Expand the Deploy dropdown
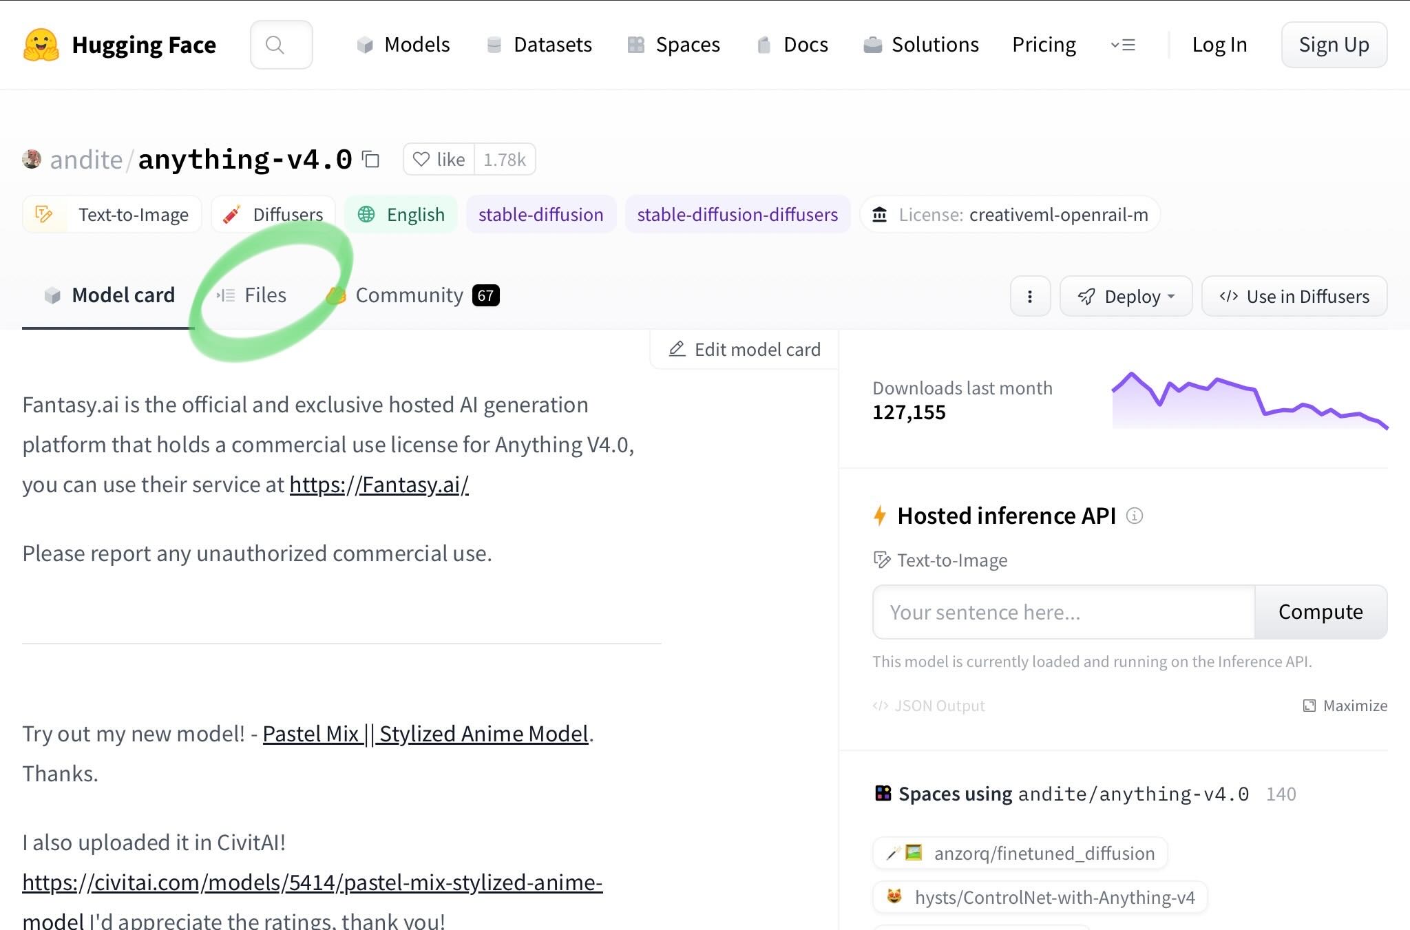The image size is (1410, 930). coord(1126,297)
